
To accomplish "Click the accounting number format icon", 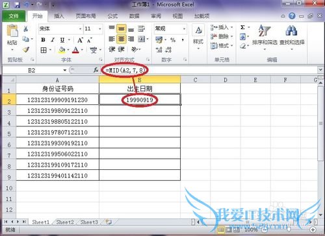I will pos(159,40).
